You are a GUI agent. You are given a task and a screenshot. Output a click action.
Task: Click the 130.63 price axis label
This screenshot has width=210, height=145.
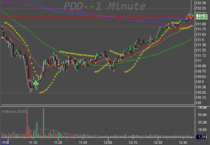[201, 77]
